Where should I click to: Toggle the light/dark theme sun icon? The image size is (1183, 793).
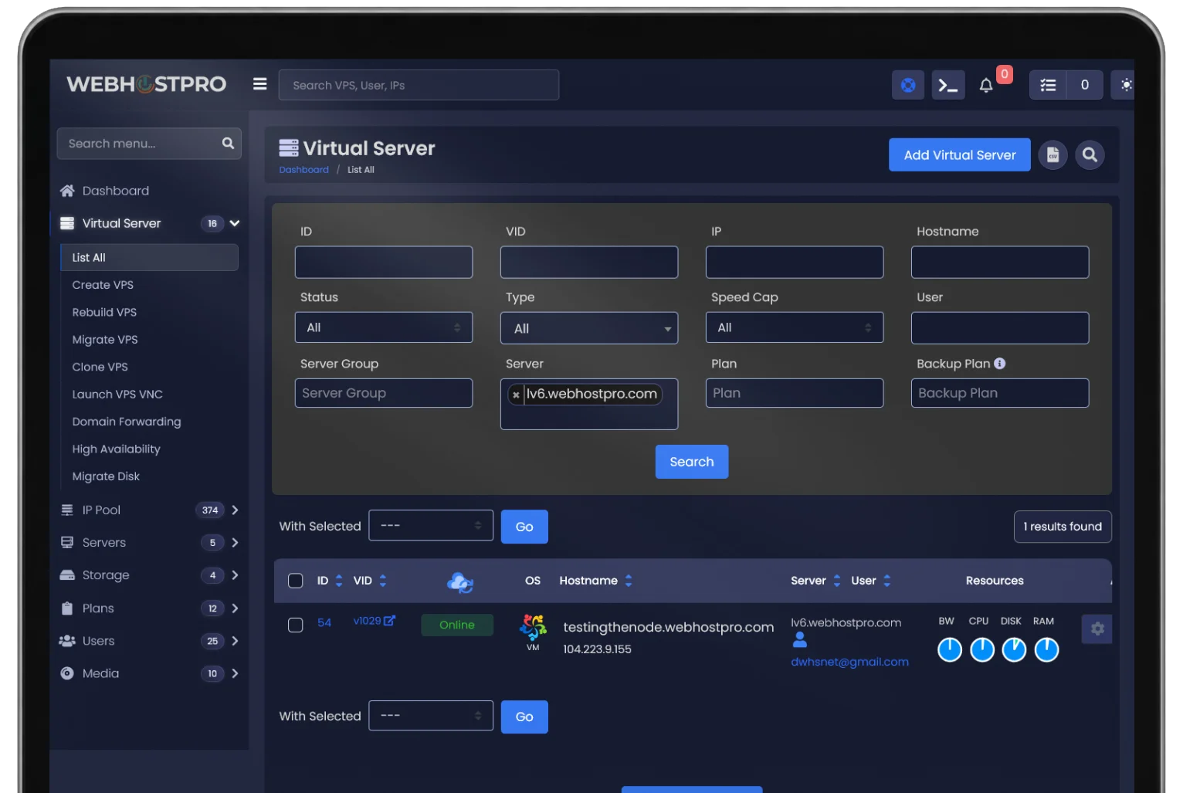coord(1126,85)
